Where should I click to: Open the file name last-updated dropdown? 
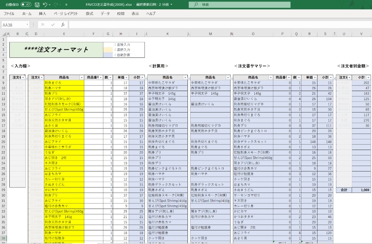[171, 4]
